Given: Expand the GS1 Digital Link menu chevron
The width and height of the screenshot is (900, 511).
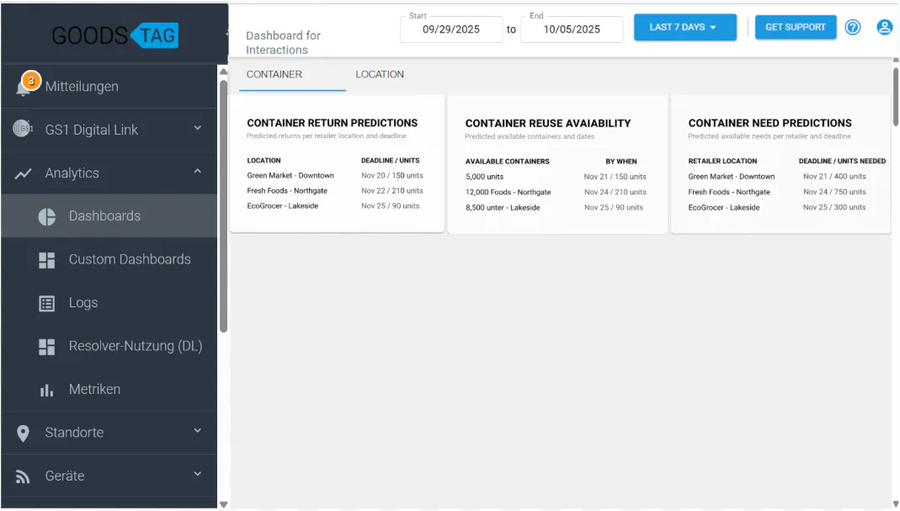Looking at the screenshot, I should tap(198, 128).
